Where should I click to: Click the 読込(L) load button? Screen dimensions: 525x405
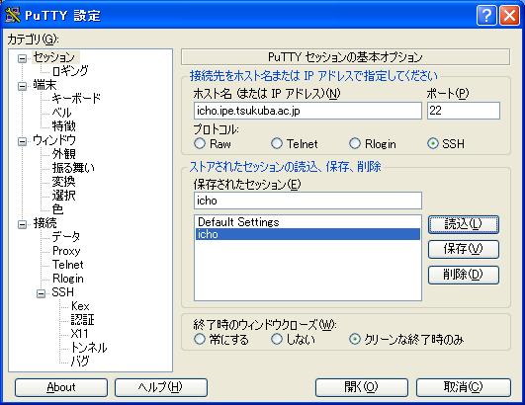point(464,224)
